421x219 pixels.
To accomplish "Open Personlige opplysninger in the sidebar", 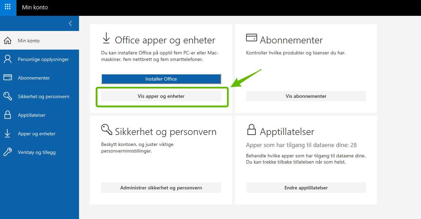I will (x=39, y=59).
